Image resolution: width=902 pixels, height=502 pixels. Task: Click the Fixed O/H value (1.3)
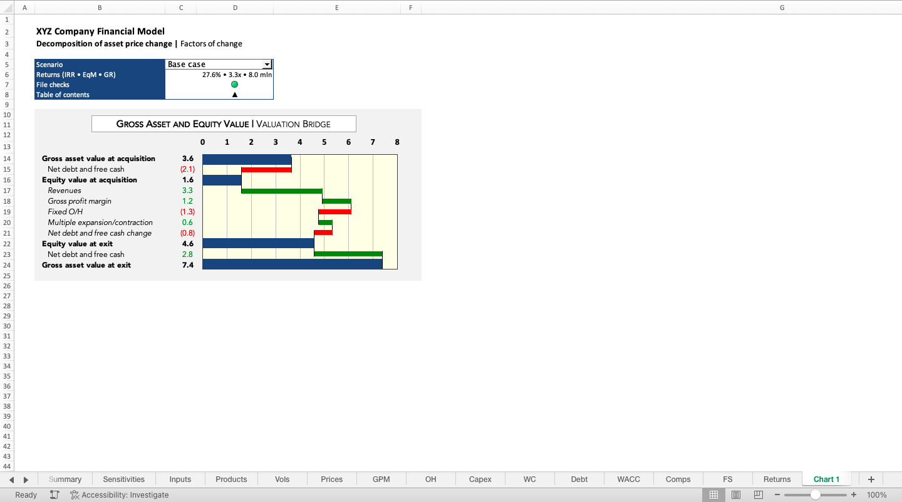187,212
